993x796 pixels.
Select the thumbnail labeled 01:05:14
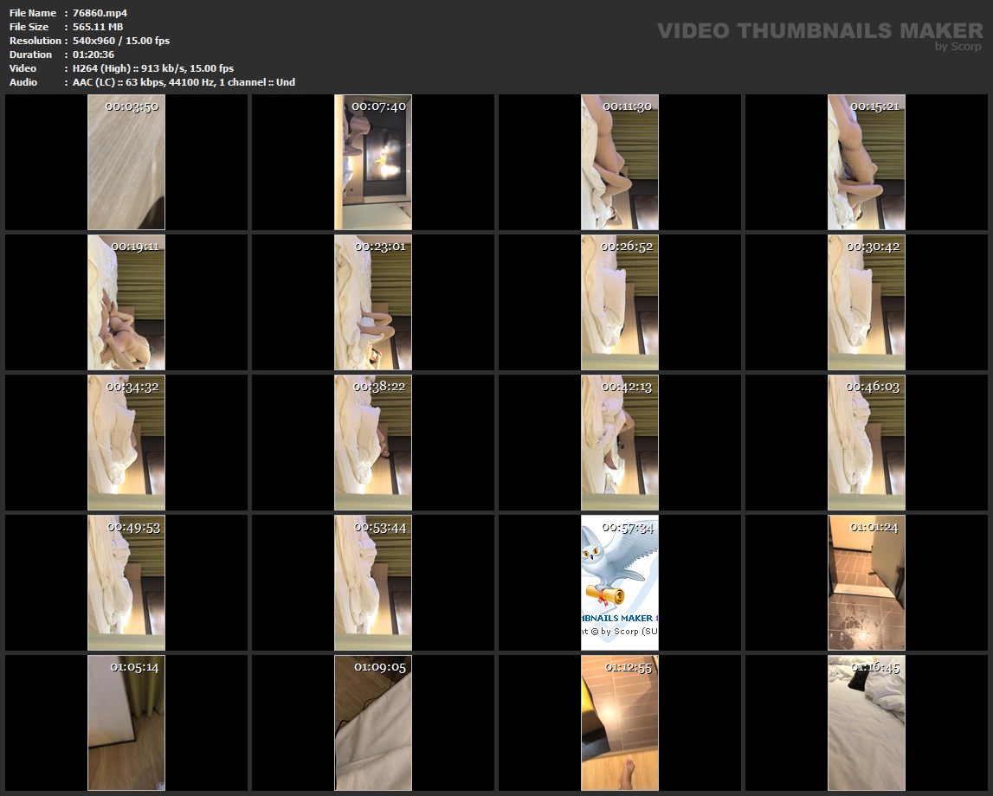pos(126,723)
